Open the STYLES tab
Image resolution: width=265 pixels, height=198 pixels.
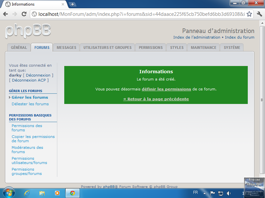177,48
